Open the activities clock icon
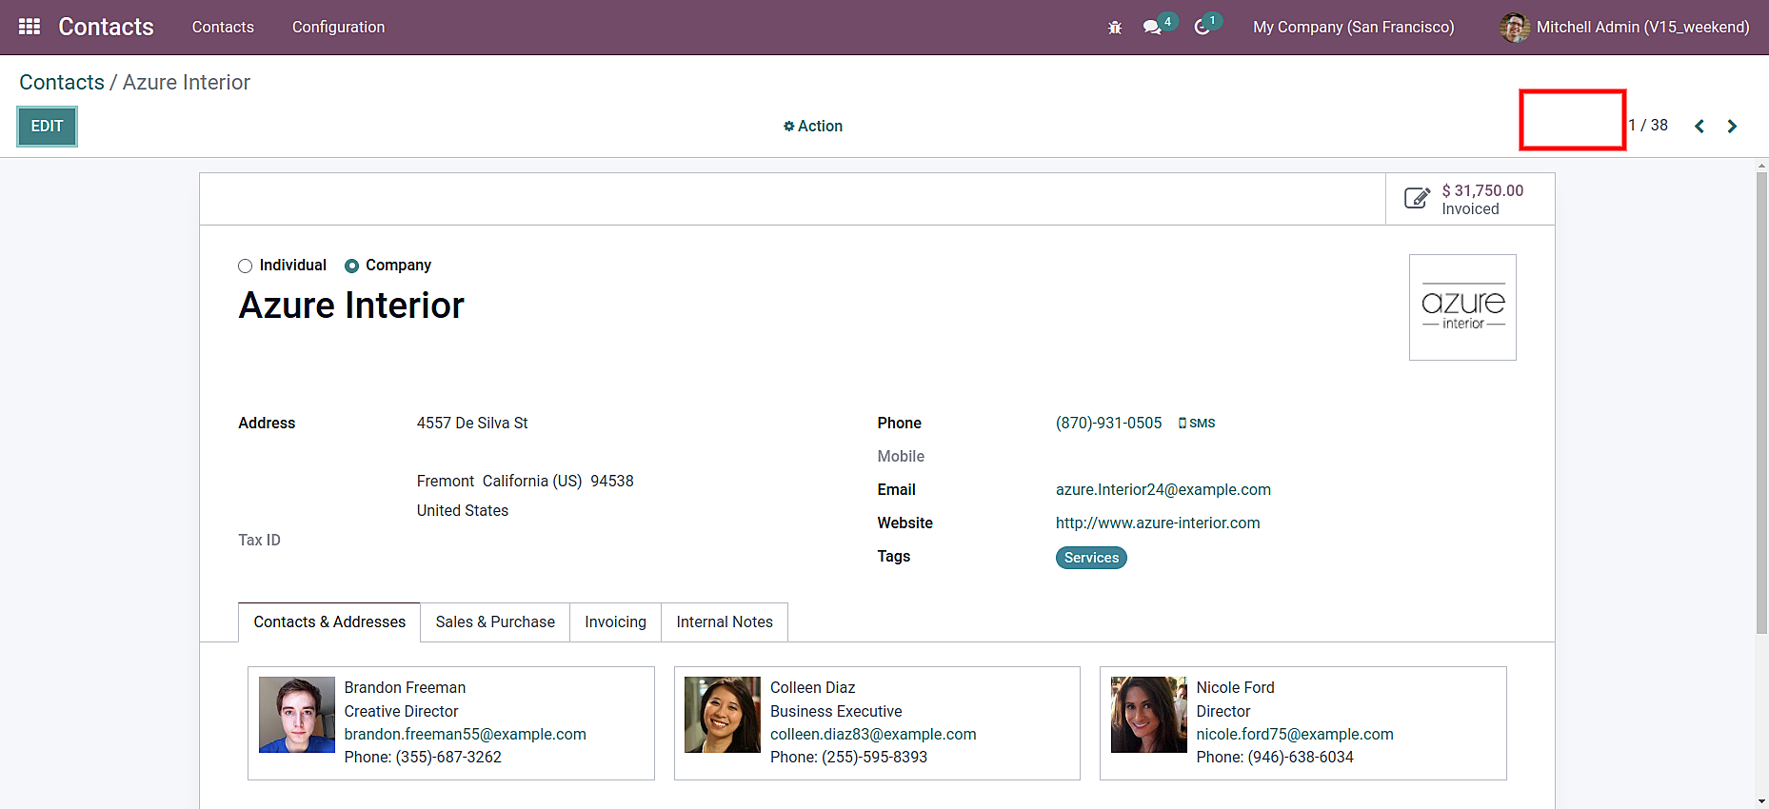 pos(1203,28)
